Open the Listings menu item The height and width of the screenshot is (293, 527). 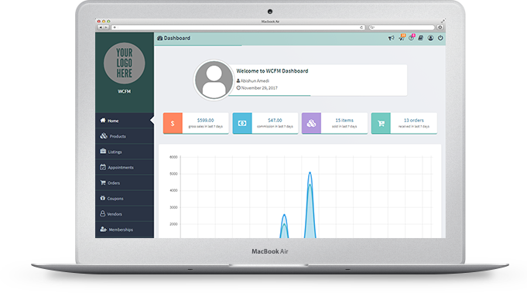click(x=125, y=152)
